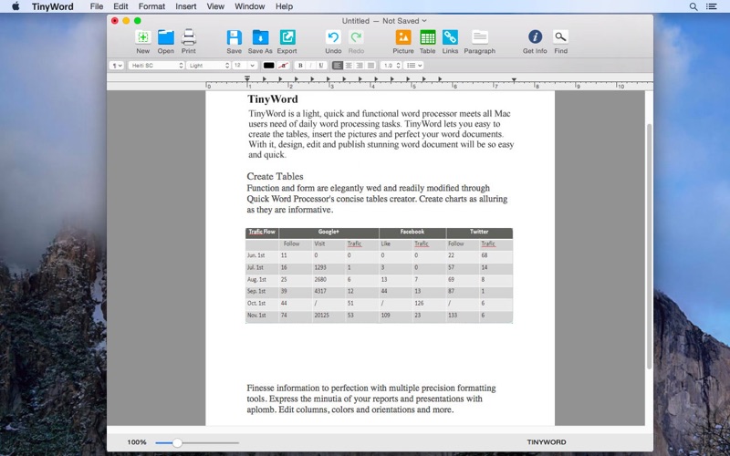Viewport: 730px width, 456px height.
Task: Click the Trafic Flow header cell
Action: pyautogui.click(x=262, y=232)
